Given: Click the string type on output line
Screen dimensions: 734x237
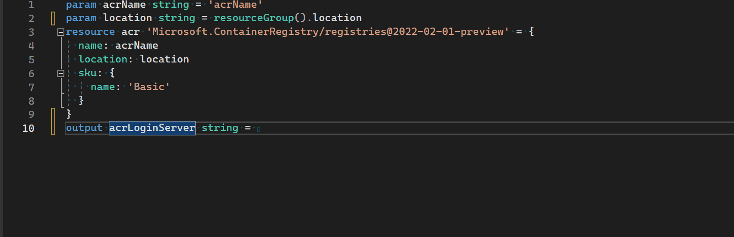Looking at the screenshot, I should click(x=220, y=128).
